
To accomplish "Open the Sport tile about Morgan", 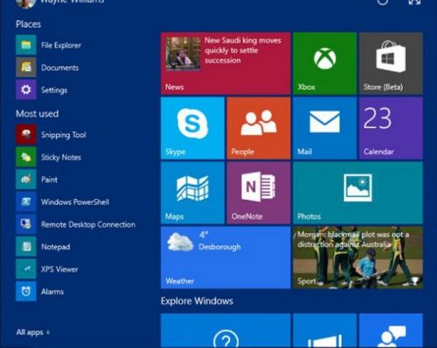I will click(x=358, y=257).
